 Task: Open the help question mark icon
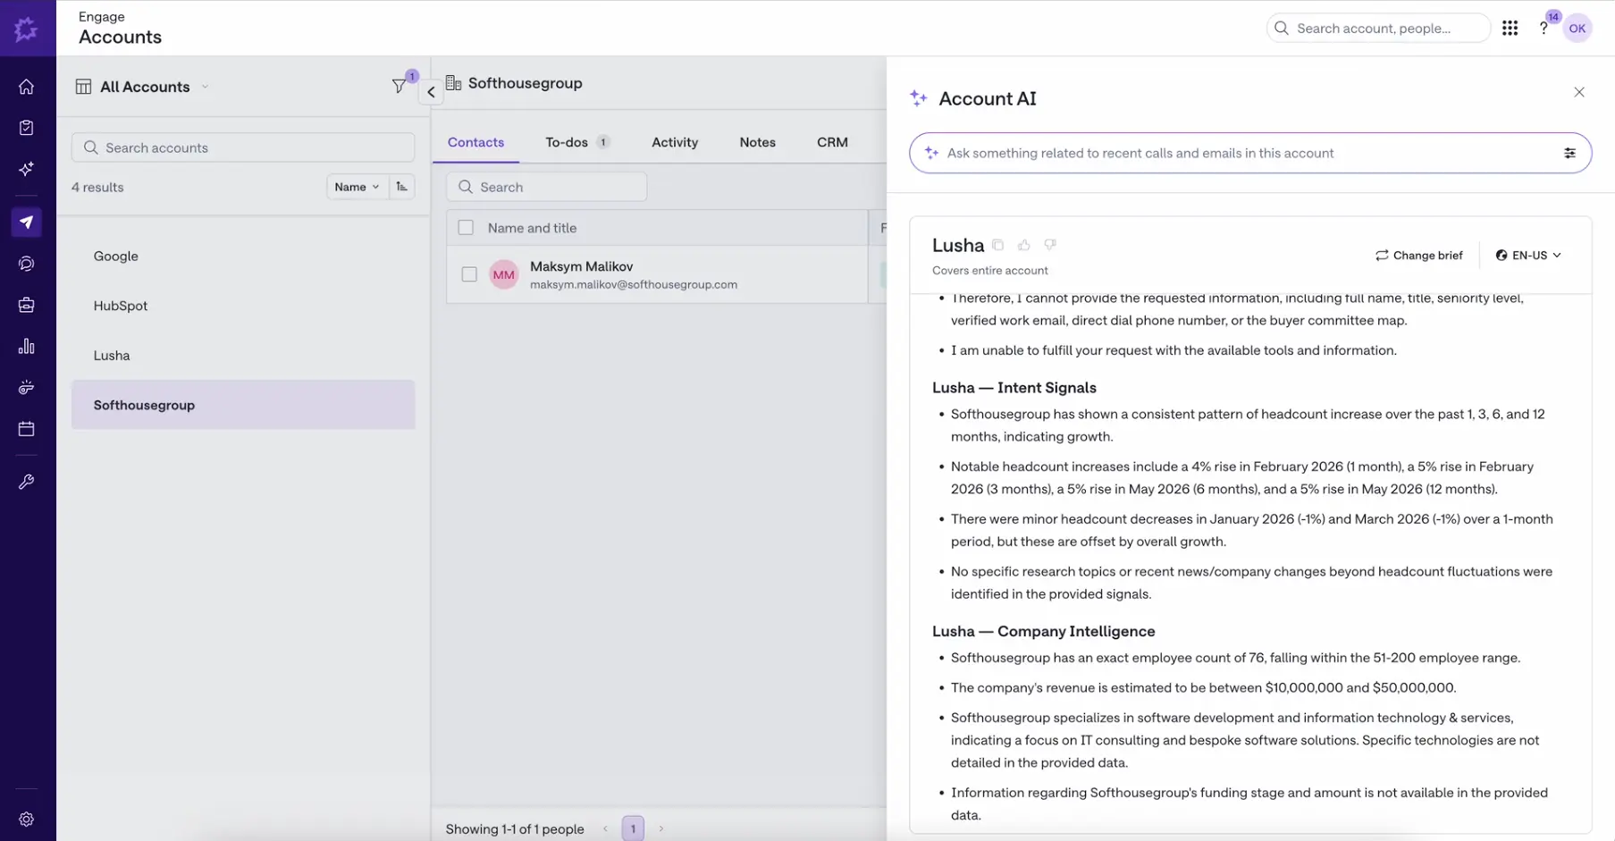[x=1544, y=29]
